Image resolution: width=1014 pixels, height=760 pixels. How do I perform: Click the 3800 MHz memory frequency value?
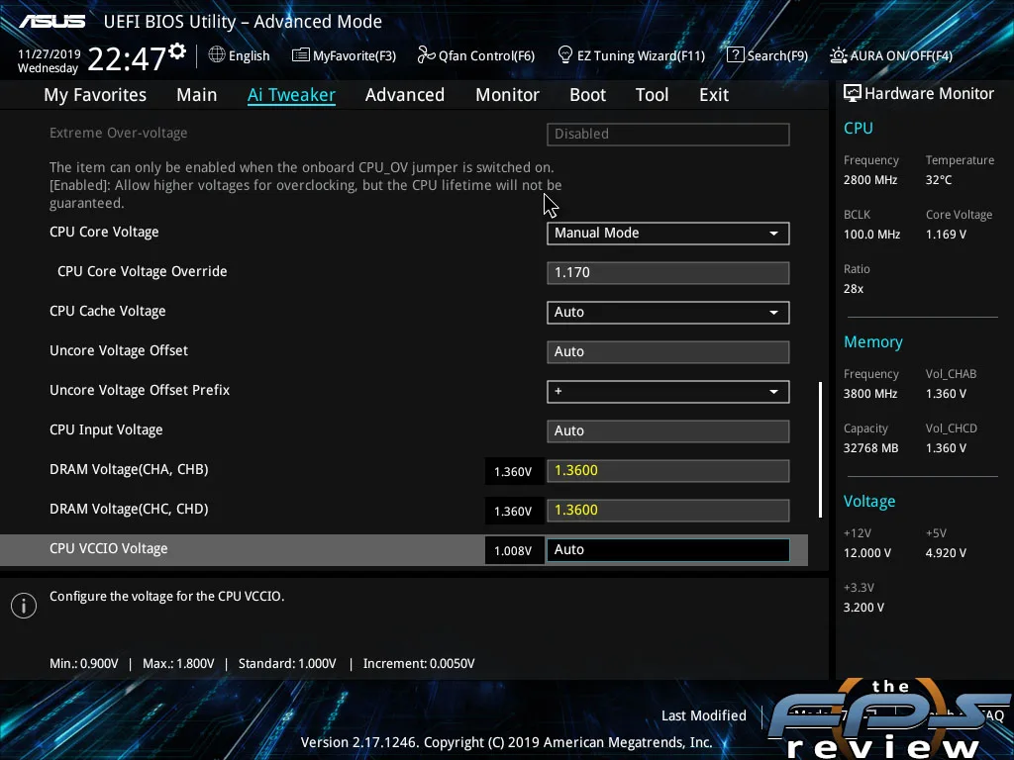[x=870, y=394]
